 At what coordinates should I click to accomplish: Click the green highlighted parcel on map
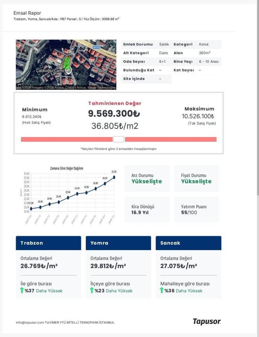(x=66, y=62)
